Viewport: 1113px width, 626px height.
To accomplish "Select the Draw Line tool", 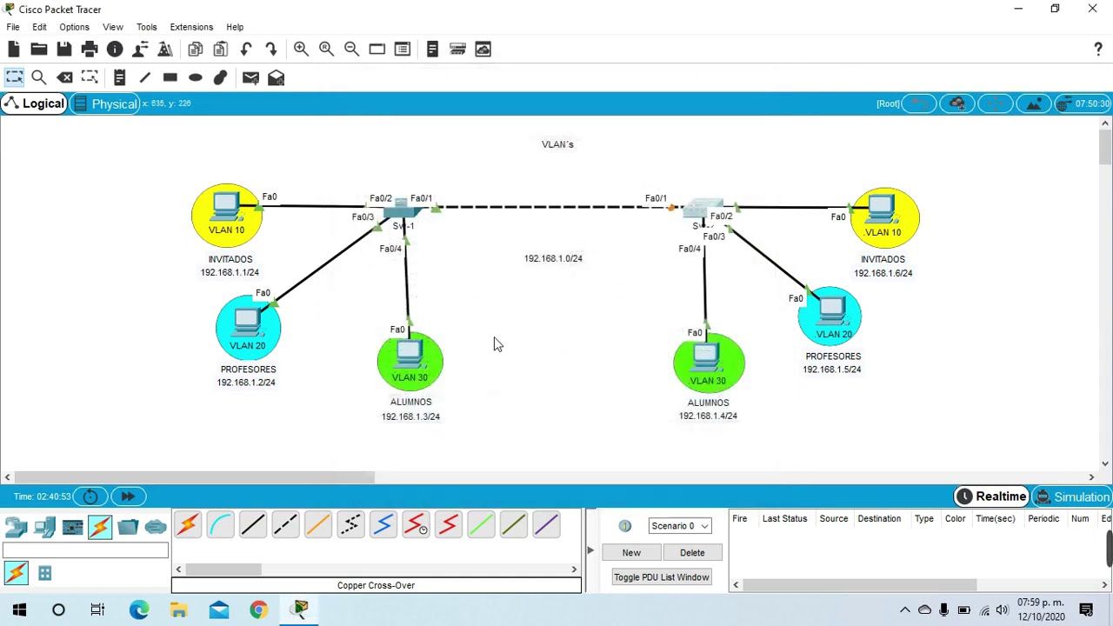I will [144, 78].
